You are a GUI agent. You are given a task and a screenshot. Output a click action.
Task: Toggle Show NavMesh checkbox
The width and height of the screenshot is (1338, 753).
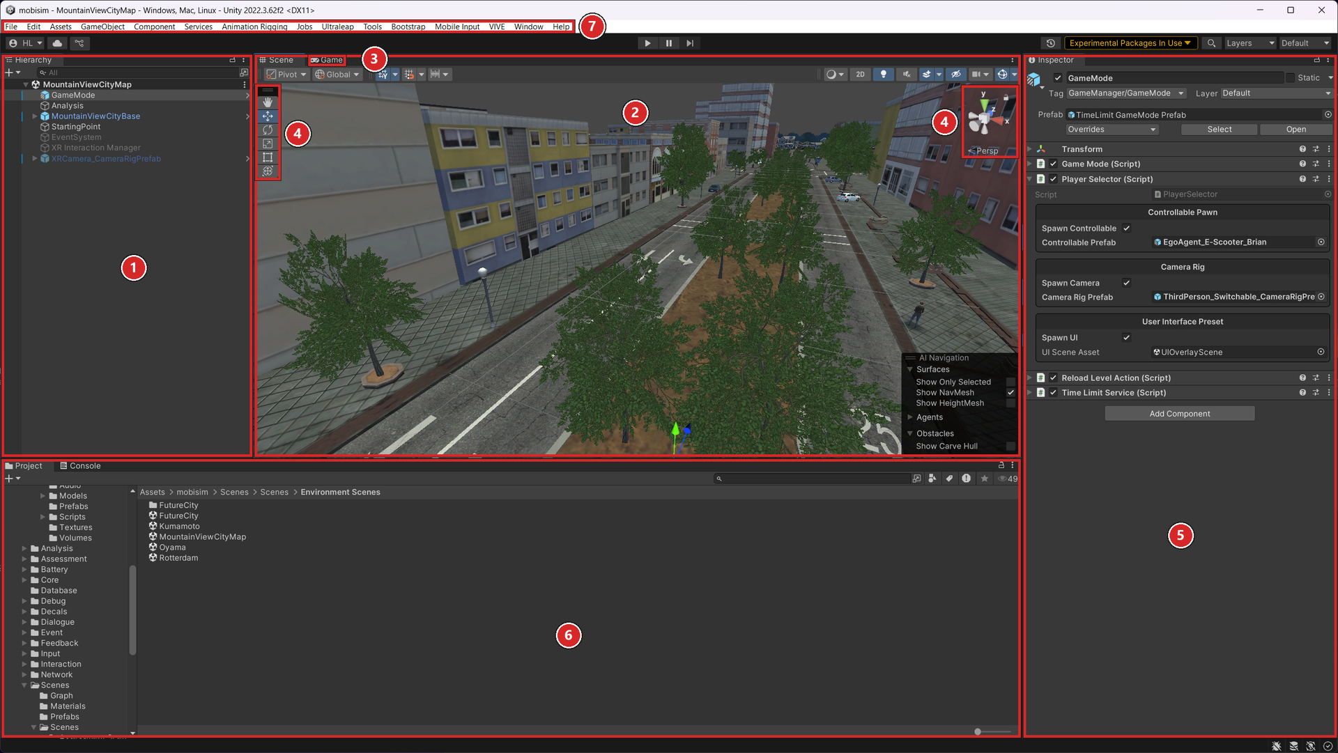click(1010, 393)
